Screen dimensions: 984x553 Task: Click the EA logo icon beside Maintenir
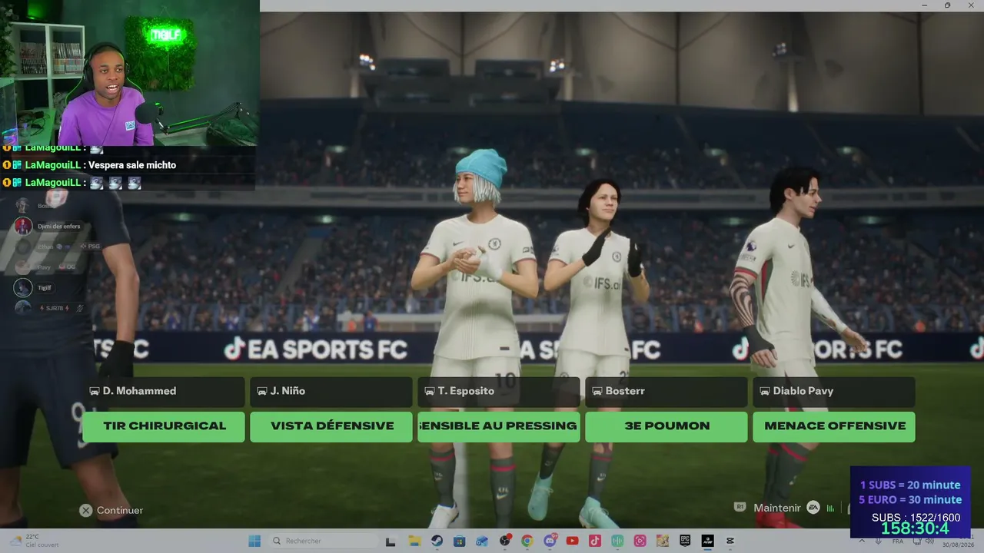(813, 508)
